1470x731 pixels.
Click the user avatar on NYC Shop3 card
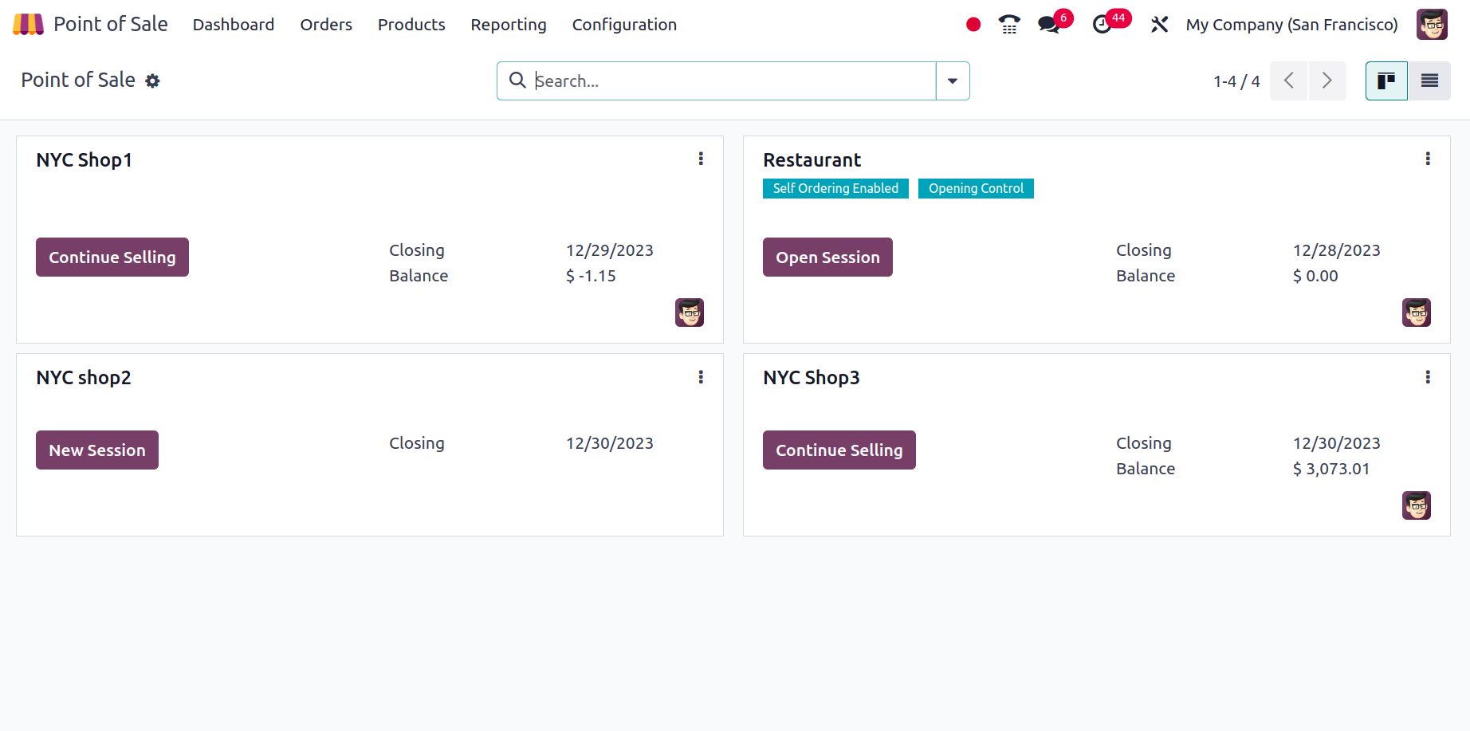click(x=1416, y=505)
